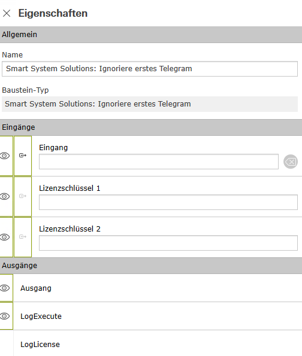Screen dimensions: 302x356
Task: Click the Baustein-Typ label
Action: click(25, 90)
